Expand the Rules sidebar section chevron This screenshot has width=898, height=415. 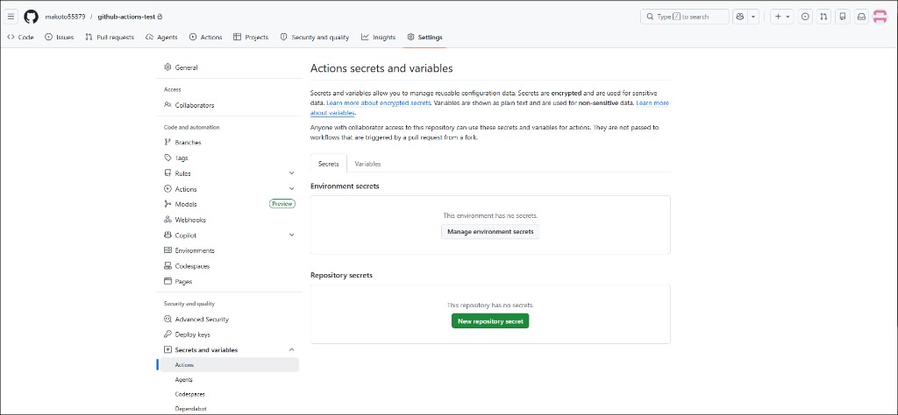point(291,173)
